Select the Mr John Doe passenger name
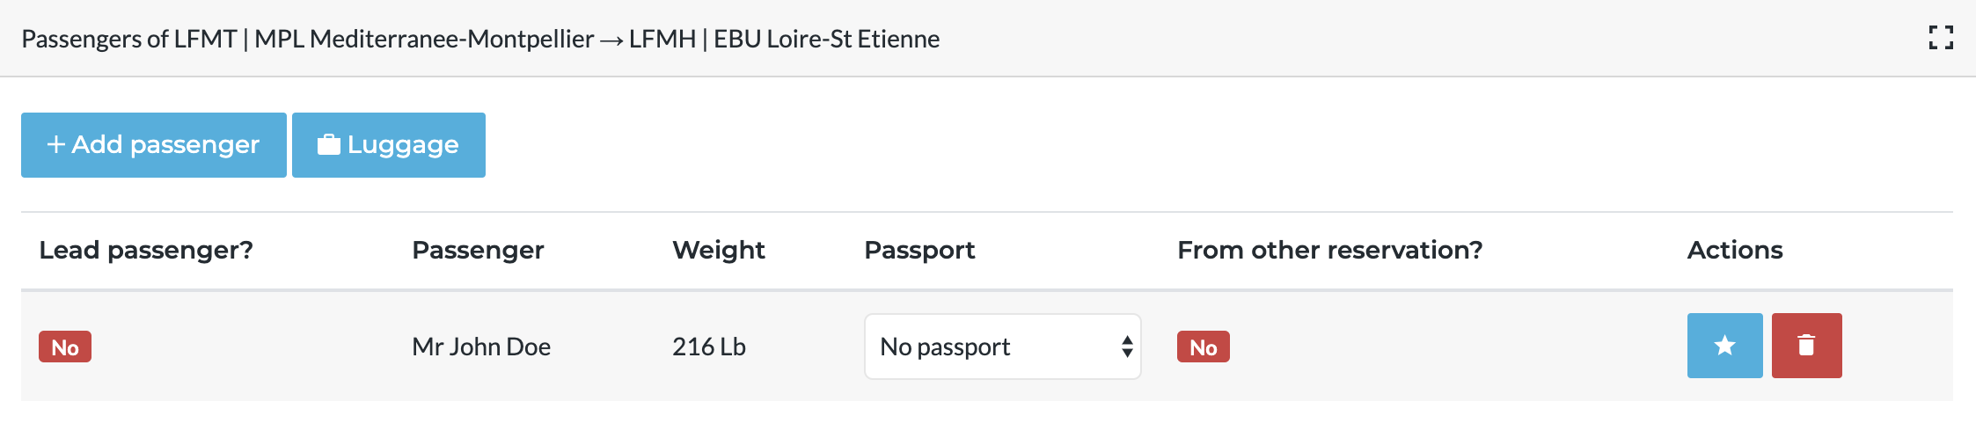The width and height of the screenshot is (1976, 438). coord(481,347)
